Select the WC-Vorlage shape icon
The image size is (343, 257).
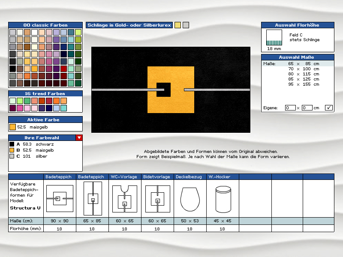[125, 198]
